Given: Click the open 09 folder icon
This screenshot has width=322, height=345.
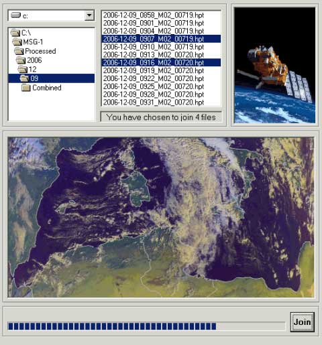Looking at the screenshot, I should click(x=24, y=78).
